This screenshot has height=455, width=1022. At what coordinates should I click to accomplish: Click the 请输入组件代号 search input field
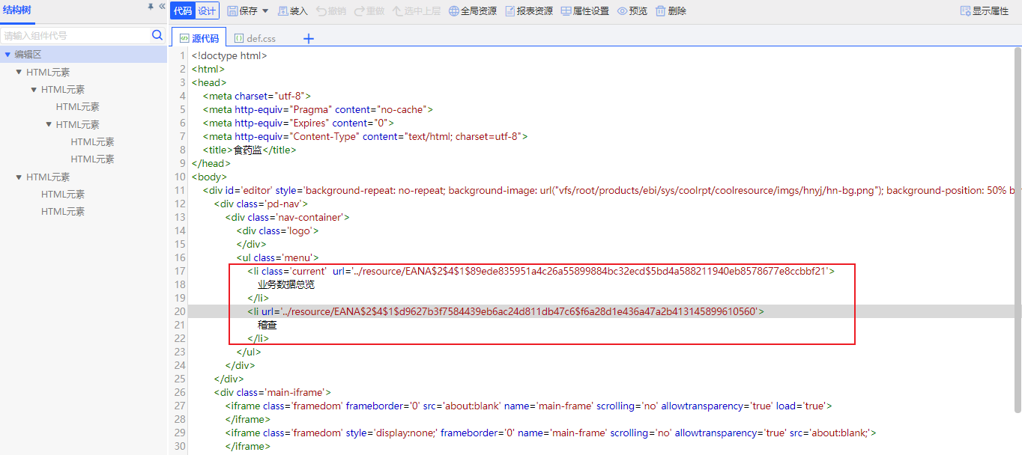click(75, 35)
